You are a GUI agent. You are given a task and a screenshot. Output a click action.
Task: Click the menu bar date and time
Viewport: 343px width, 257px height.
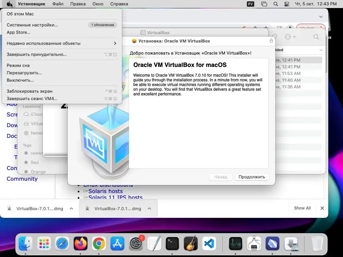[x=316, y=4]
